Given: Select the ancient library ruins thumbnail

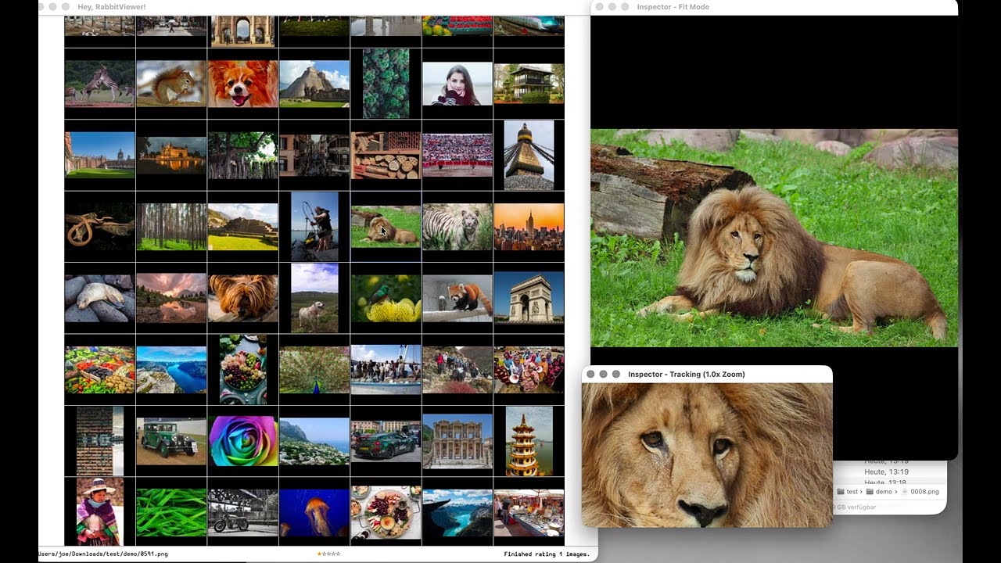Looking at the screenshot, I should [x=457, y=441].
